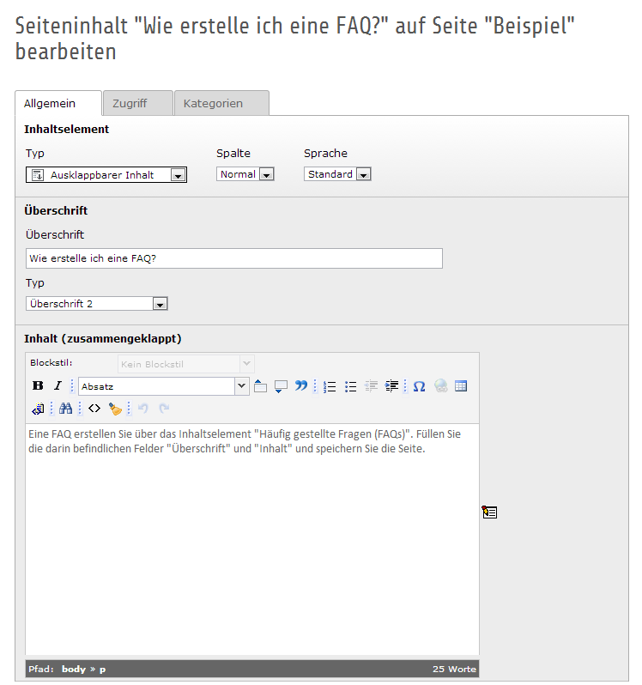Increase indent of the paragraph
This screenshot has height=685, width=642.
(391, 386)
